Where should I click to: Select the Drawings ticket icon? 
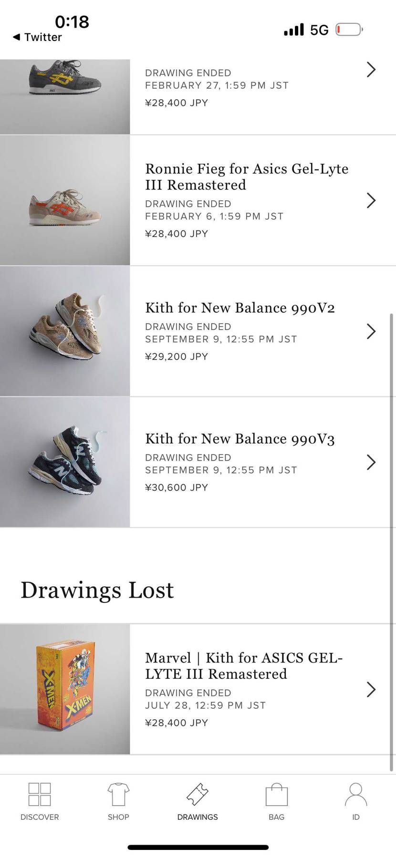pos(198,795)
